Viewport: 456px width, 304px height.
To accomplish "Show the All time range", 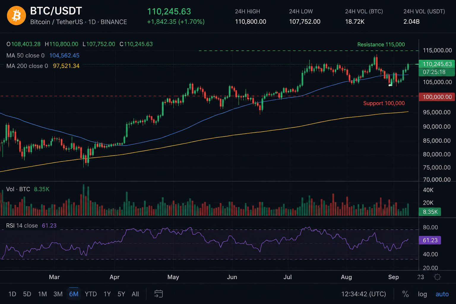I will click(x=135, y=294).
